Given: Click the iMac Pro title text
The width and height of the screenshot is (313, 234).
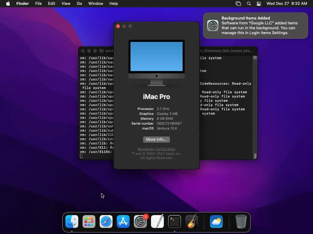Looking at the screenshot, I should click(156, 97).
